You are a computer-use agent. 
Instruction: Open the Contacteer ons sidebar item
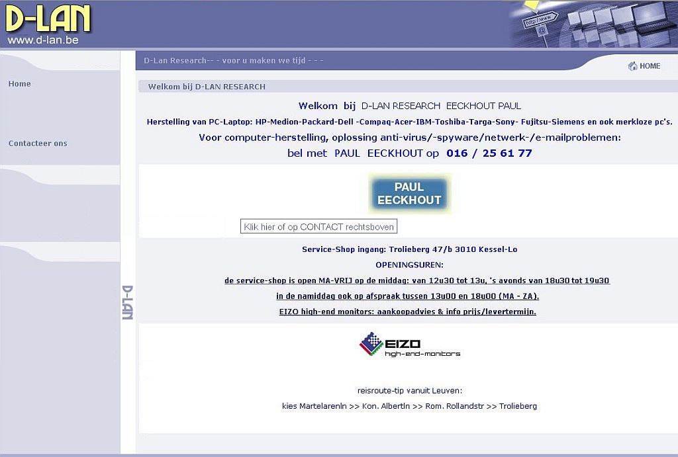pos(38,144)
